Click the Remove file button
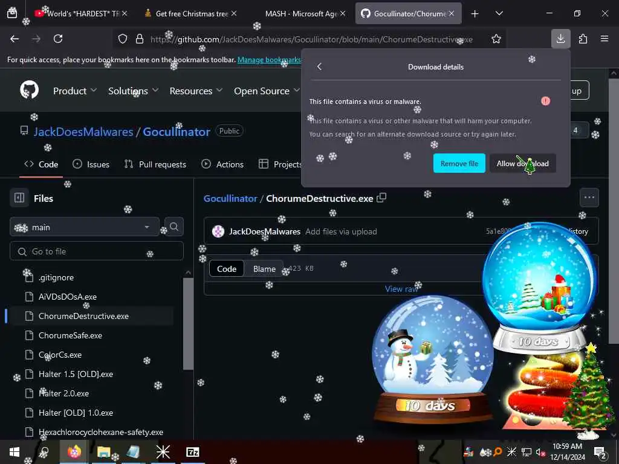The width and height of the screenshot is (619, 464). pos(459,163)
